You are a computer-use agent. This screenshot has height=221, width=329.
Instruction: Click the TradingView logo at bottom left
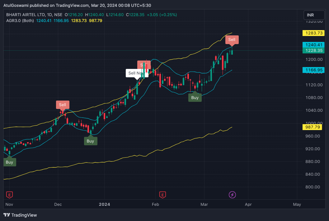20,215
